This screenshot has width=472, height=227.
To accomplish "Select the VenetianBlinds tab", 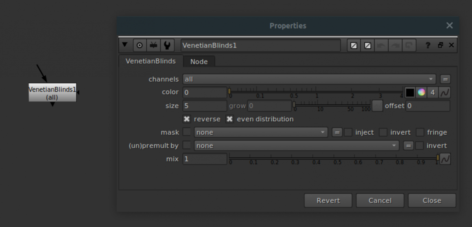I will coord(151,61).
